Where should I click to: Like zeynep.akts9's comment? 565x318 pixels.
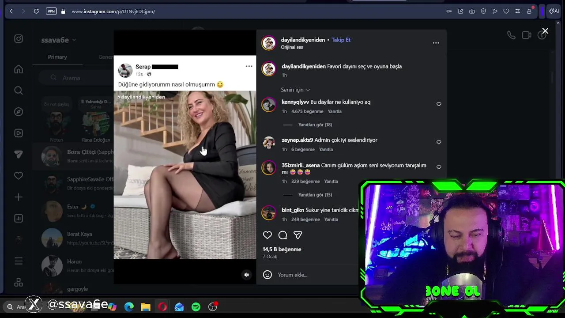click(439, 142)
